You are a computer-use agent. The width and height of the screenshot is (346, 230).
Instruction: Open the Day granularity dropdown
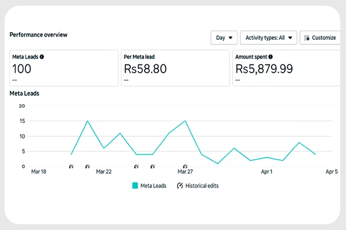[224, 37]
